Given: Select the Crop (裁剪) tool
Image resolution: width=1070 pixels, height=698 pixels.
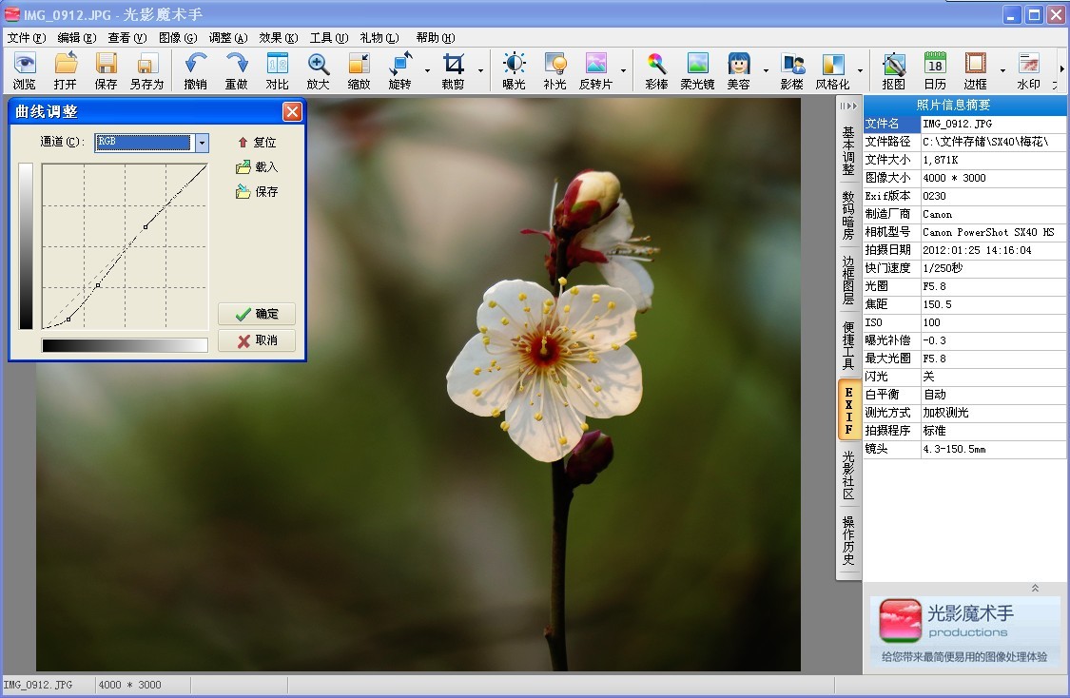Looking at the screenshot, I should click(454, 70).
